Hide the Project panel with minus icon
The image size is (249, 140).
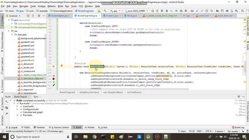(44, 16)
